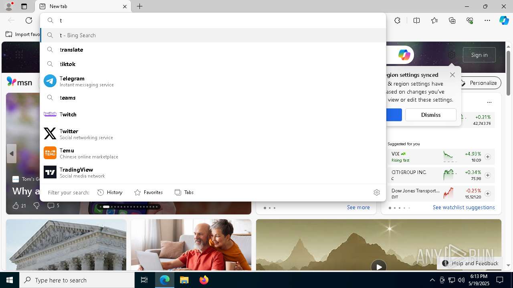Filter search by Tabs
The image size is (513, 288).
pyautogui.click(x=184, y=192)
